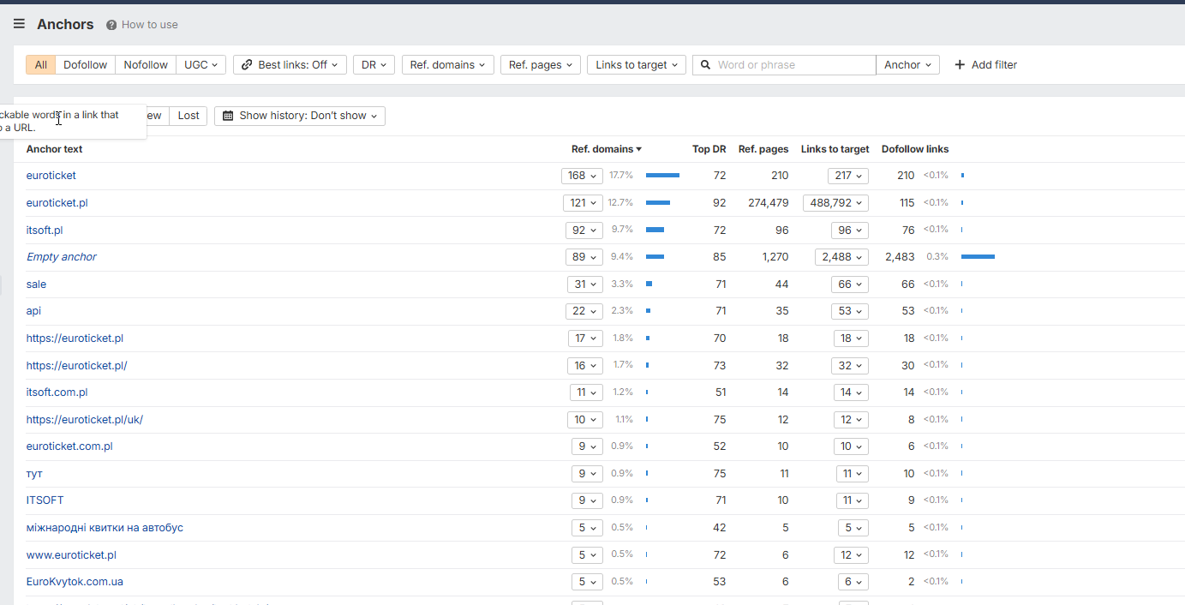Open the www.euroticket.pl anchor link
This screenshot has width=1185, height=605.
(71, 555)
